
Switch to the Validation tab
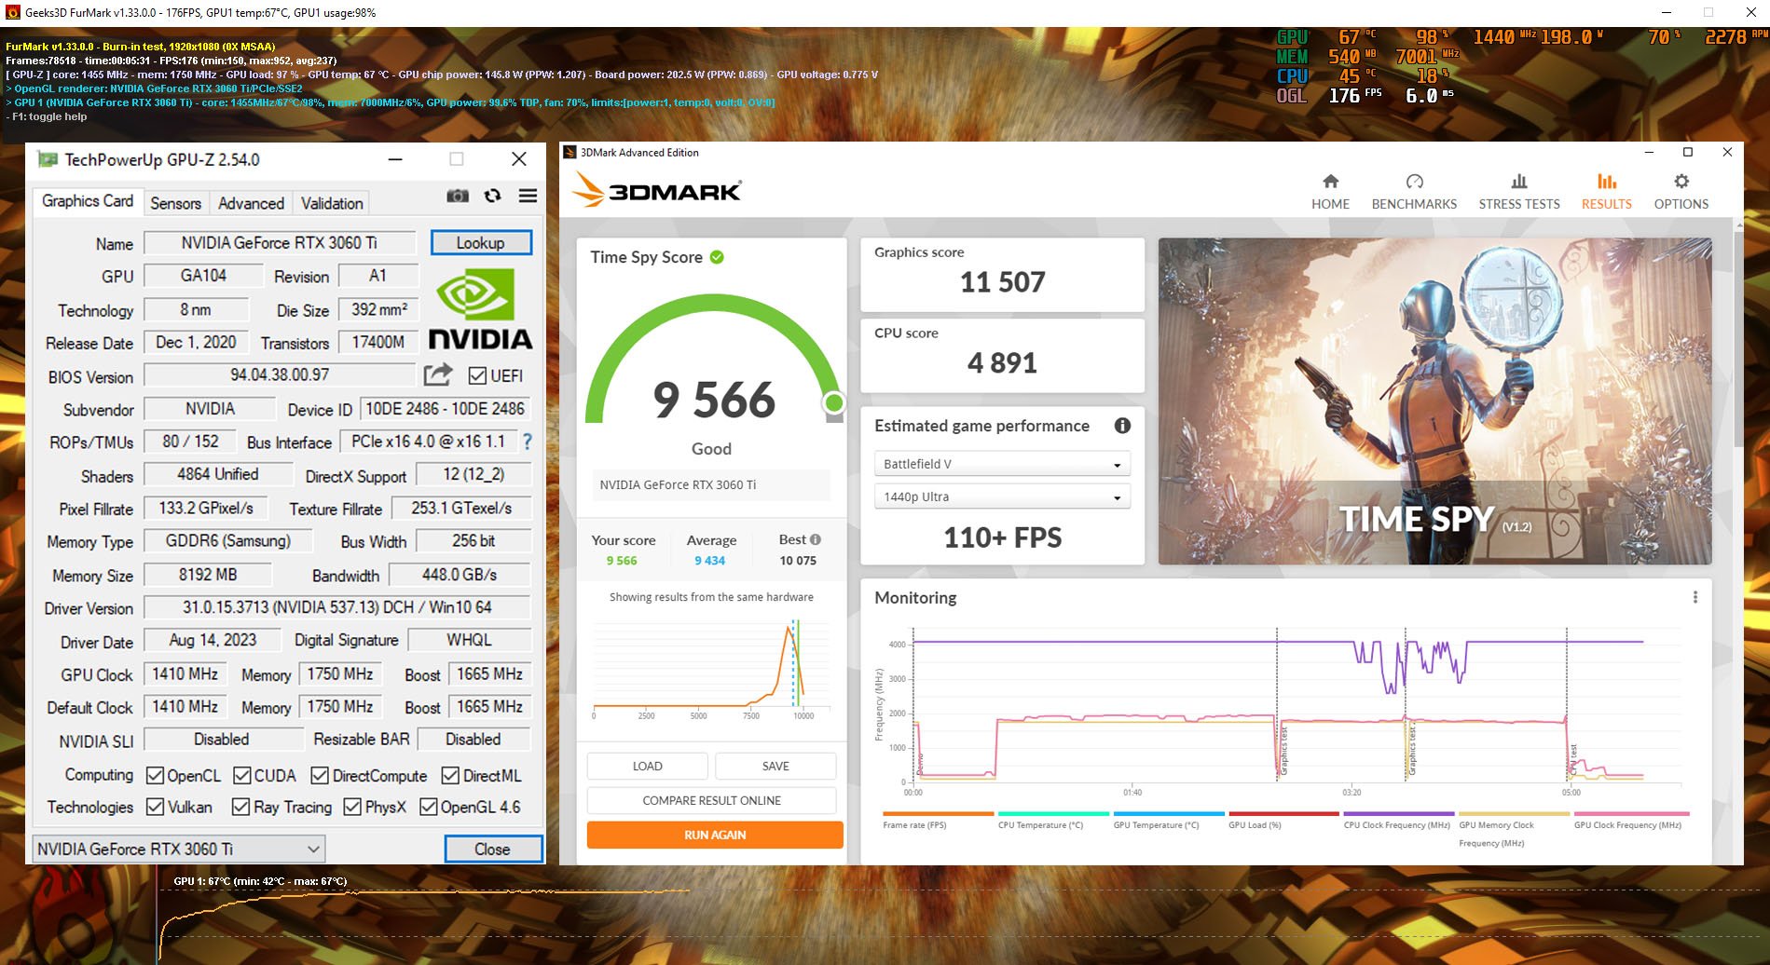tap(332, 203)
